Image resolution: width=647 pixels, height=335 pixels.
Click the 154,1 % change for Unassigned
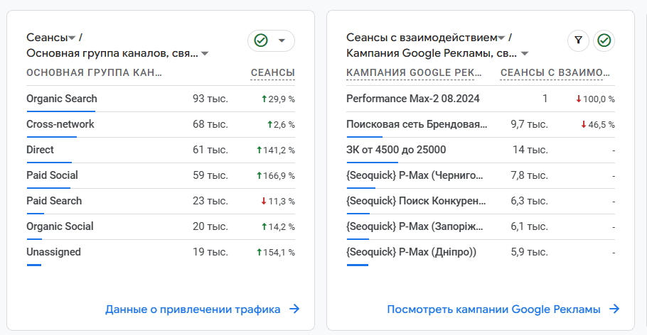pos(276,253)
